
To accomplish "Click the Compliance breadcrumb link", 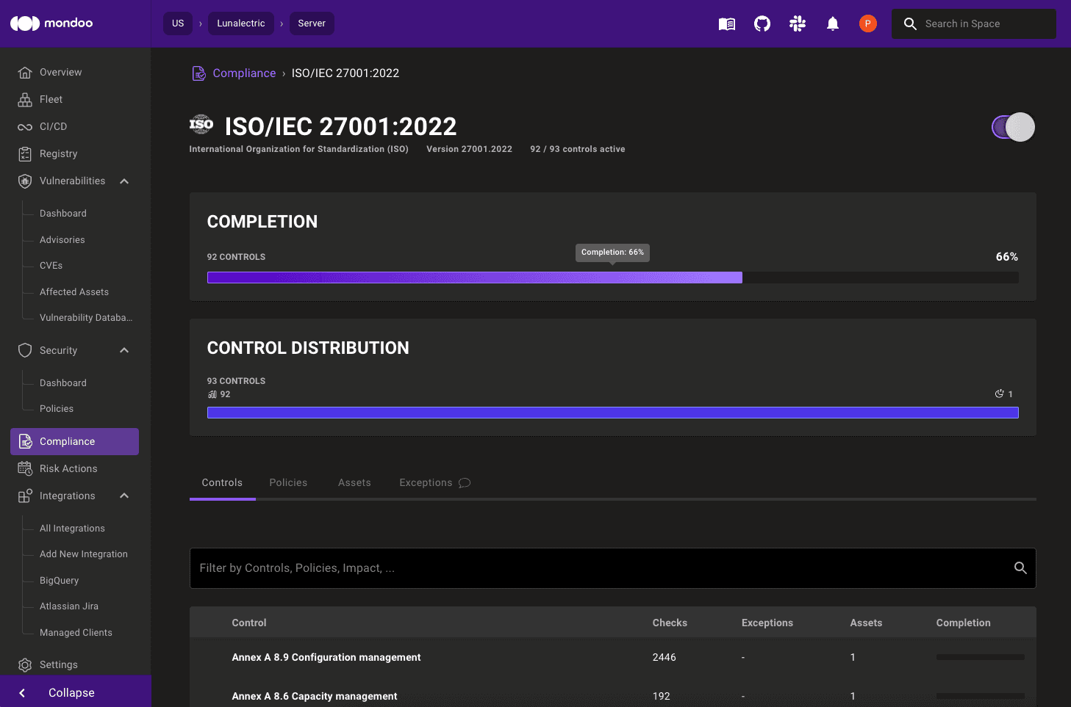I will [x=244, y=73].
